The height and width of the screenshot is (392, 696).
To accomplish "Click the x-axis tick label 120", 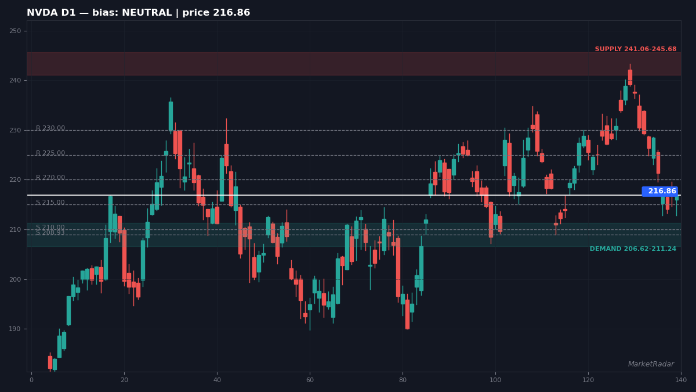I will [x=588, y=380].
